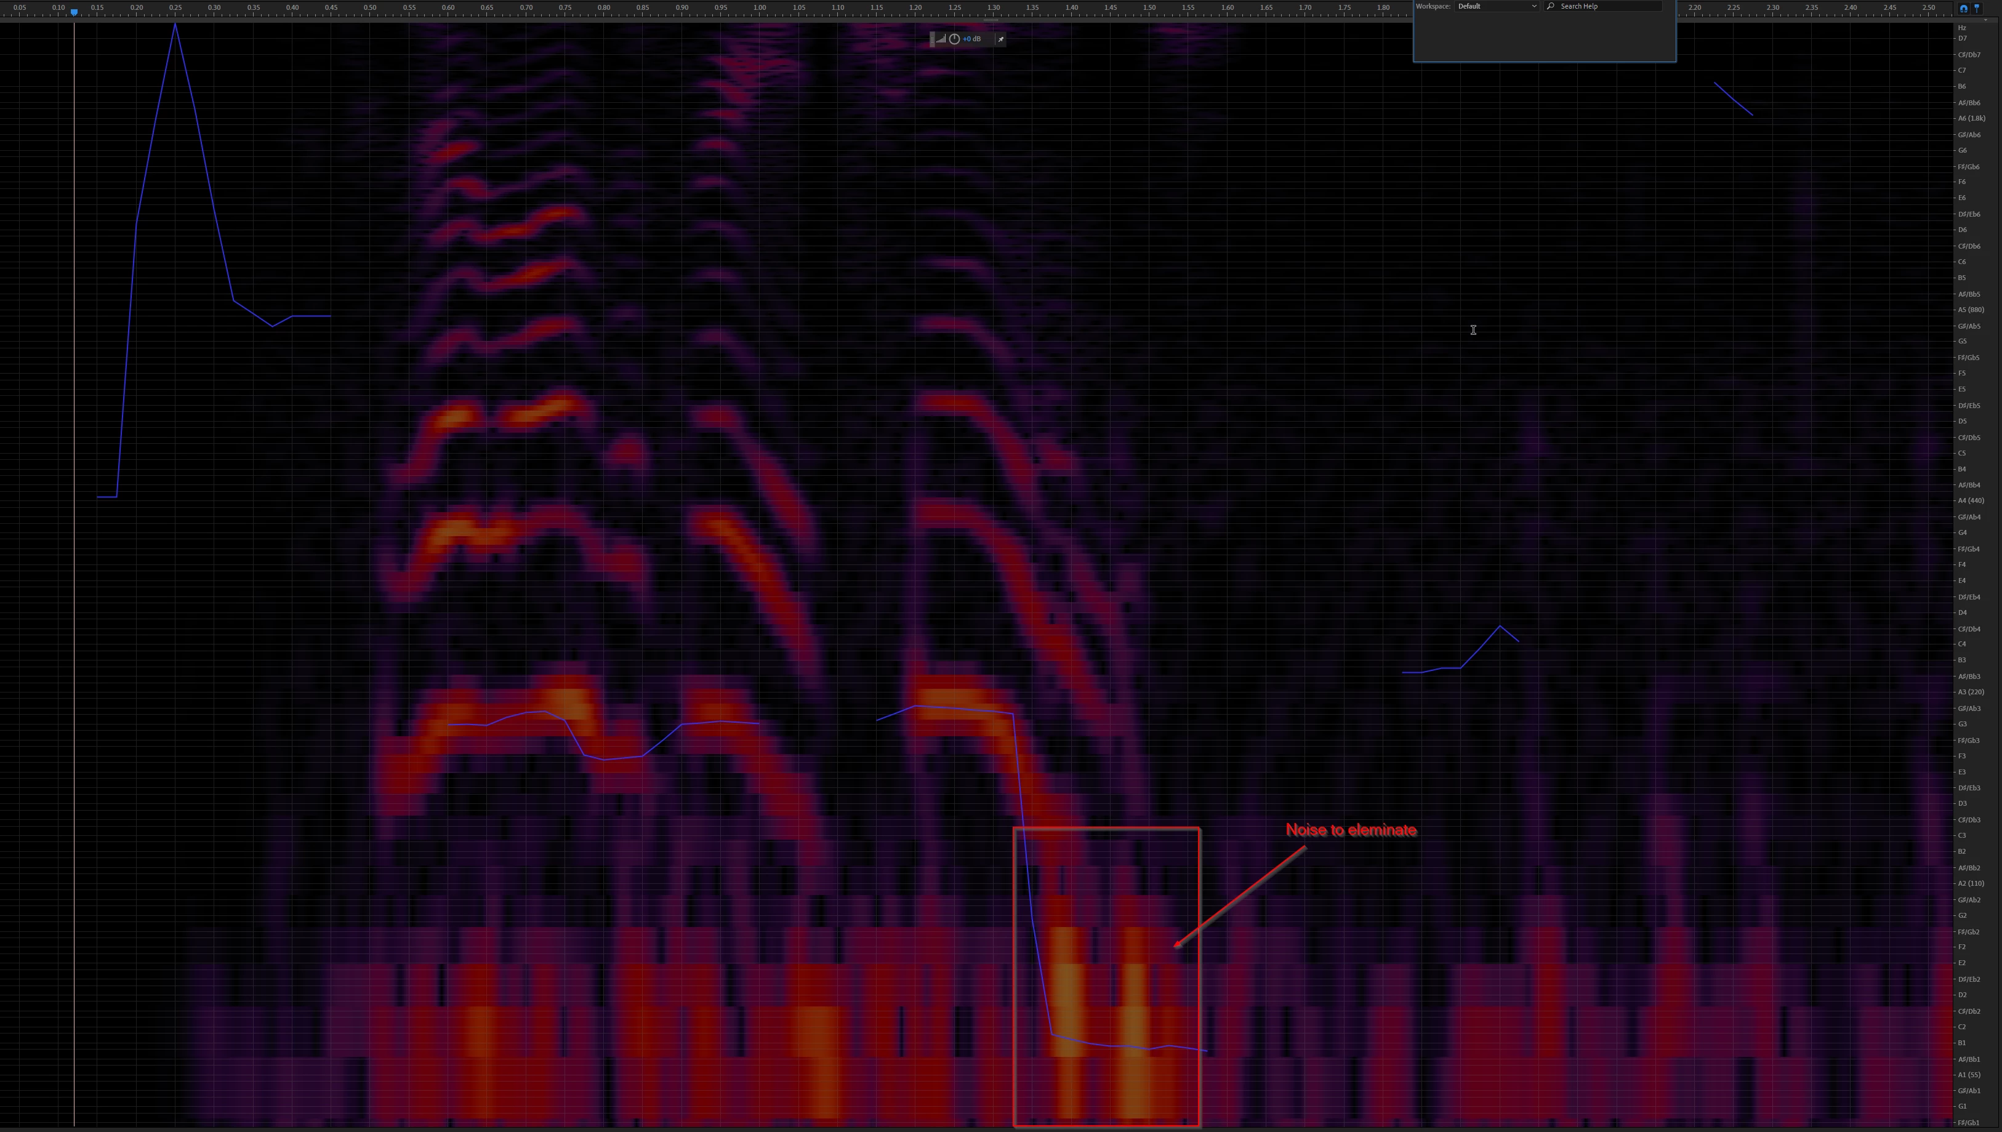Click the 0.50 mark on time ruler

pos(370,8)
